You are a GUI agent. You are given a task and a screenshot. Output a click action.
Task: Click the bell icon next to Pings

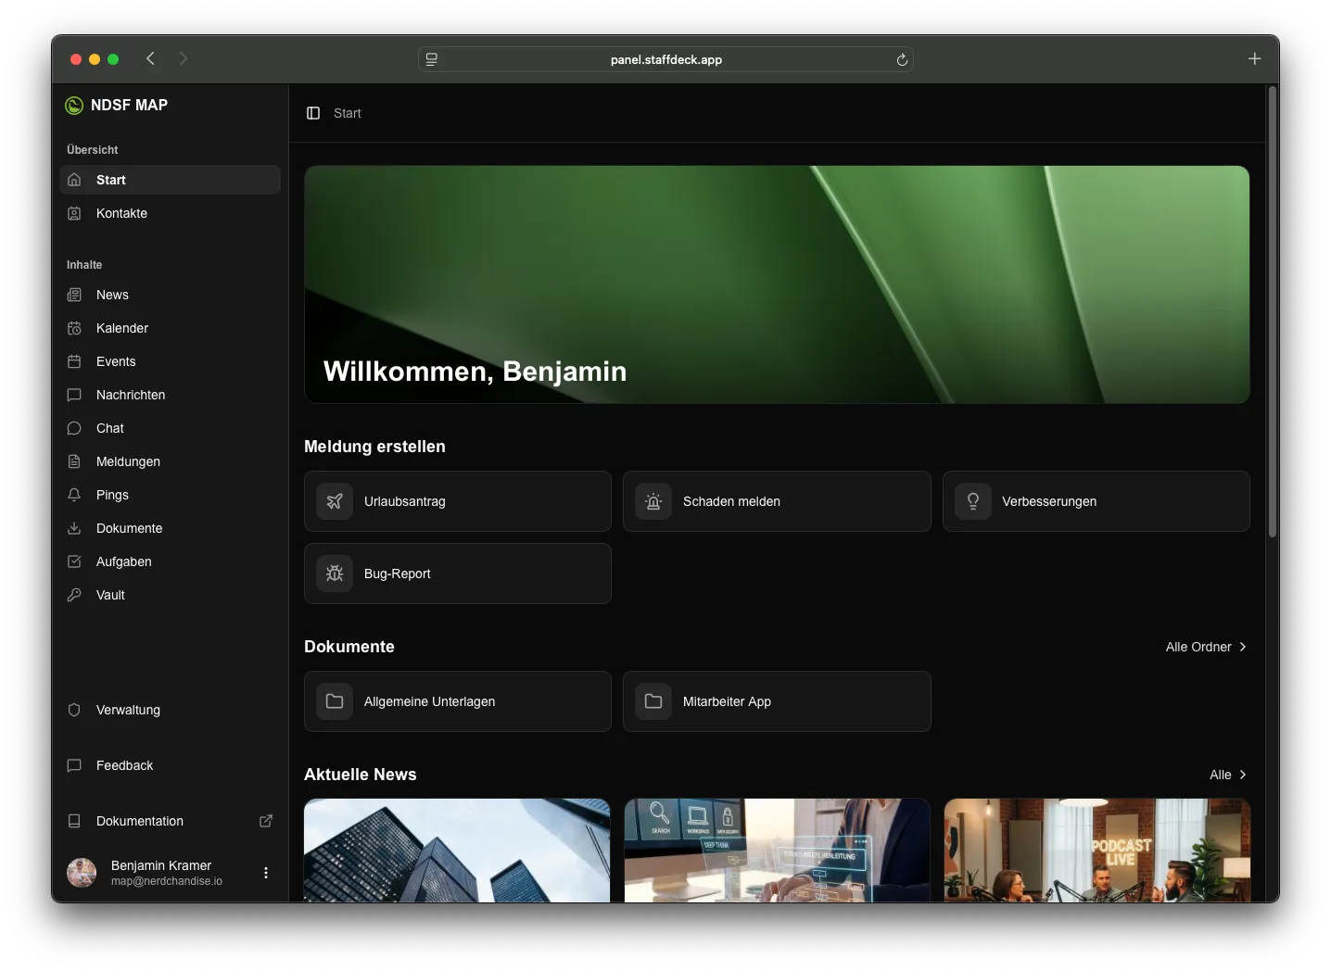point(74,495)
